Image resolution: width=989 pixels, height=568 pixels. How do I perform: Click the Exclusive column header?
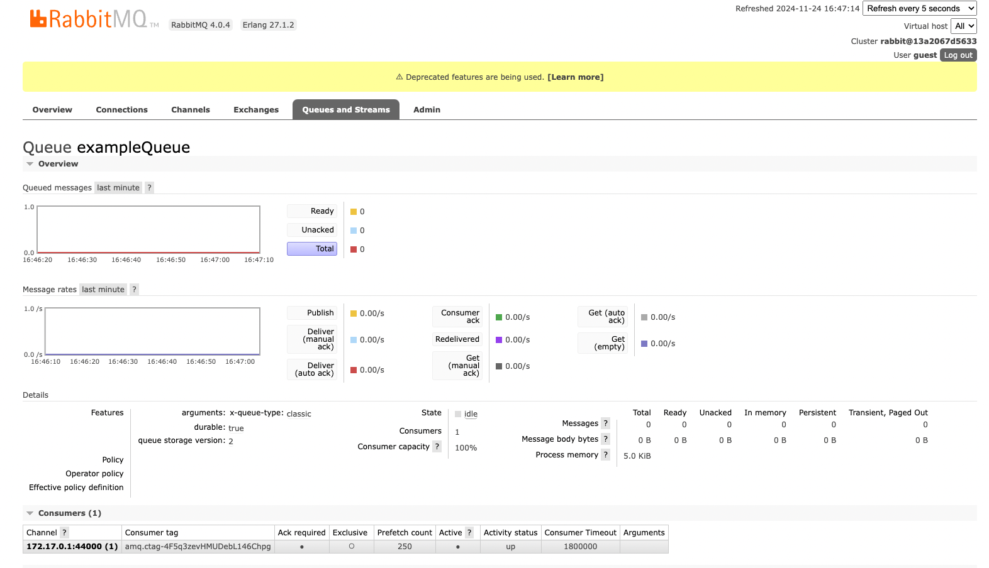tap(350, 533)
